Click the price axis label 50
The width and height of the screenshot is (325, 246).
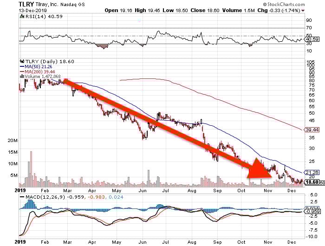312,113
